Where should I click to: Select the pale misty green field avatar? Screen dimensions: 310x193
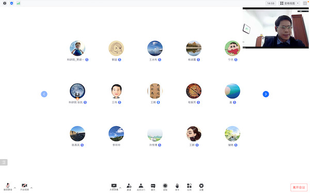click(x=155, y=134)
